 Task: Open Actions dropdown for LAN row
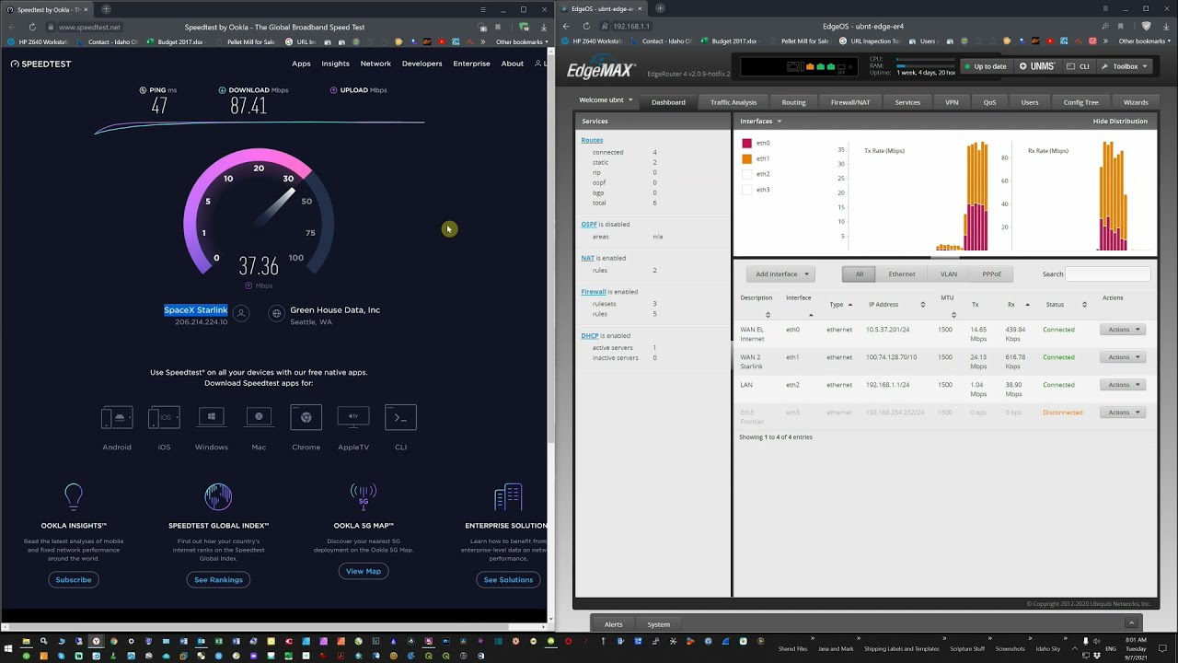[1123, 385]
